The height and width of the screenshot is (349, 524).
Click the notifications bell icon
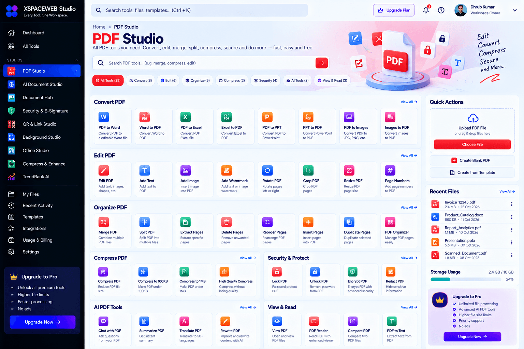[426, 10]
